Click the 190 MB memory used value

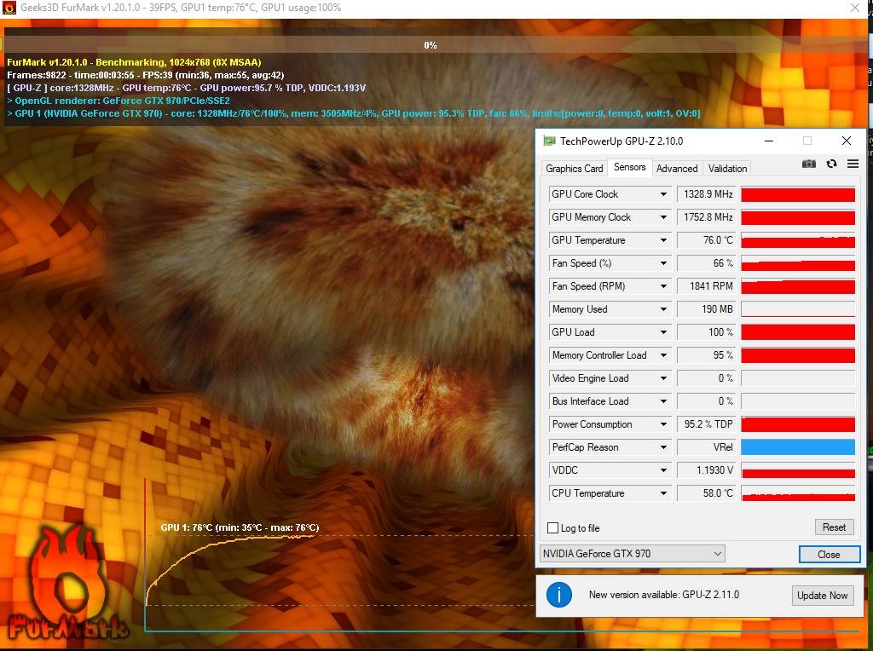click(x=707, y=309)
